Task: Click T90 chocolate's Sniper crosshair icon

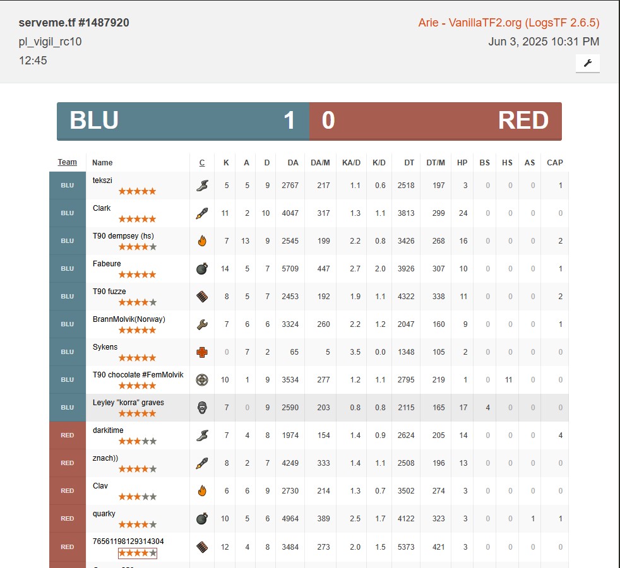Action: tap(202, 380)
